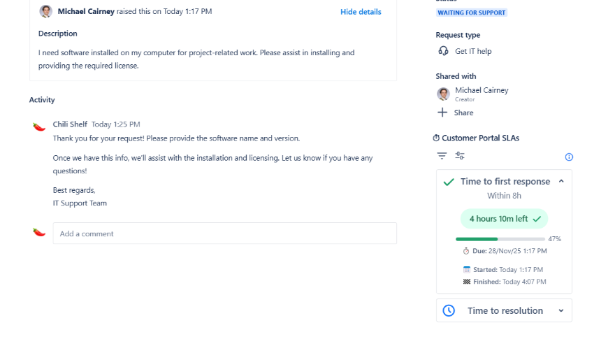Screen dimensions: 608x346
Task: Click the 4 hours 10m left pill
Action: [504, 219]
